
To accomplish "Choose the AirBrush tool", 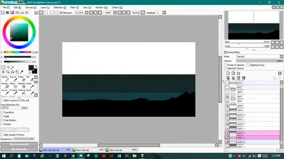I will pyautogui.click(x=22, y=92).
